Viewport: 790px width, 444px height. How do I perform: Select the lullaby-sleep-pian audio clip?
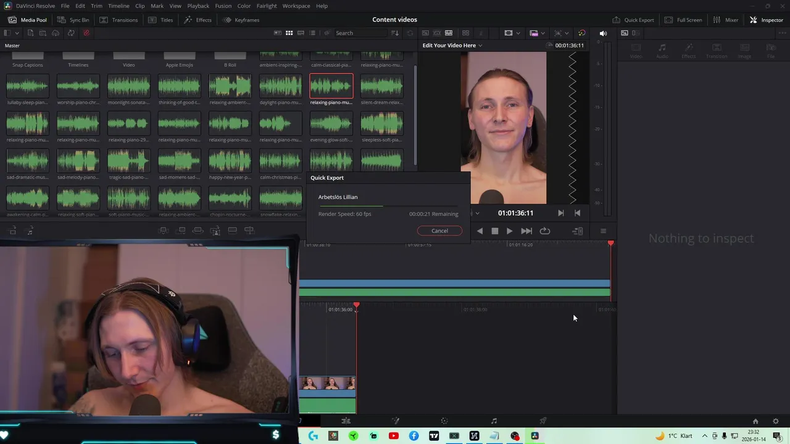pos(27,86)
